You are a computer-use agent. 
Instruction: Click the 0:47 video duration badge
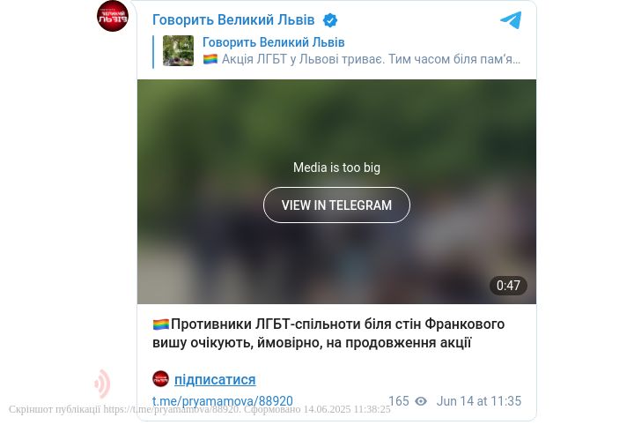508,286
